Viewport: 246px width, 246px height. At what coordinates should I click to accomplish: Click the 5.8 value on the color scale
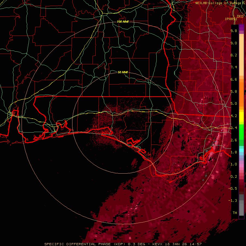click(234, 92)
